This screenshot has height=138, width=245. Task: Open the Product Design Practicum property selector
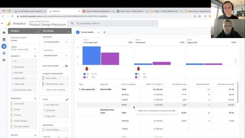(47, 23)
